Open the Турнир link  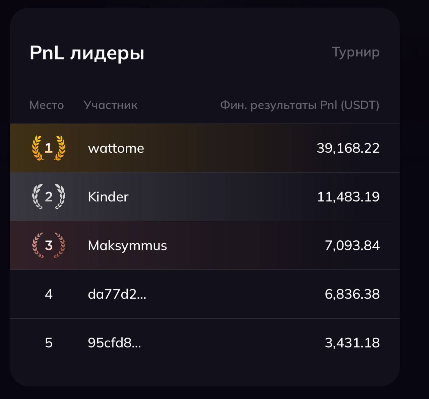coord(356,53)
